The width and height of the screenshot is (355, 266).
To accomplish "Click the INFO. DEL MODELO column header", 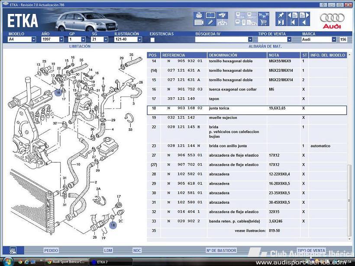I will pos(328,55).
